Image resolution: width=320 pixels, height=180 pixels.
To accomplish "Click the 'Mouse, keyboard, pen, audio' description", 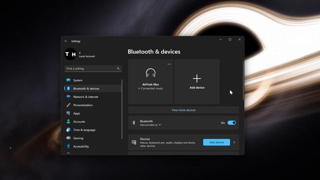I will (x=167, y=144).
